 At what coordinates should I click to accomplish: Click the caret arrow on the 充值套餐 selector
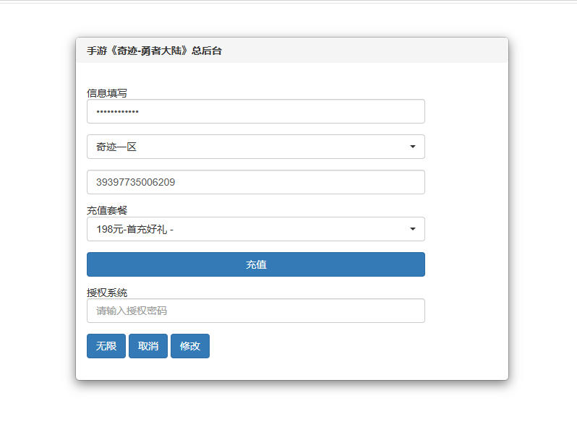pos(412,229)
